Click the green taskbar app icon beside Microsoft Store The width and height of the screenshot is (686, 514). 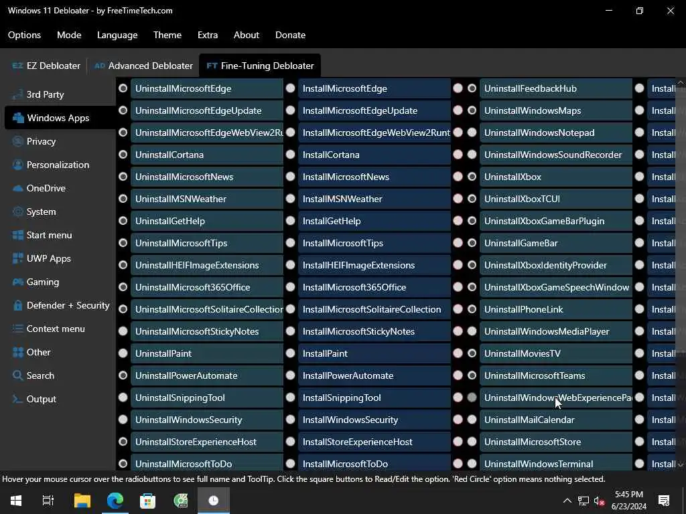point(181,501)
